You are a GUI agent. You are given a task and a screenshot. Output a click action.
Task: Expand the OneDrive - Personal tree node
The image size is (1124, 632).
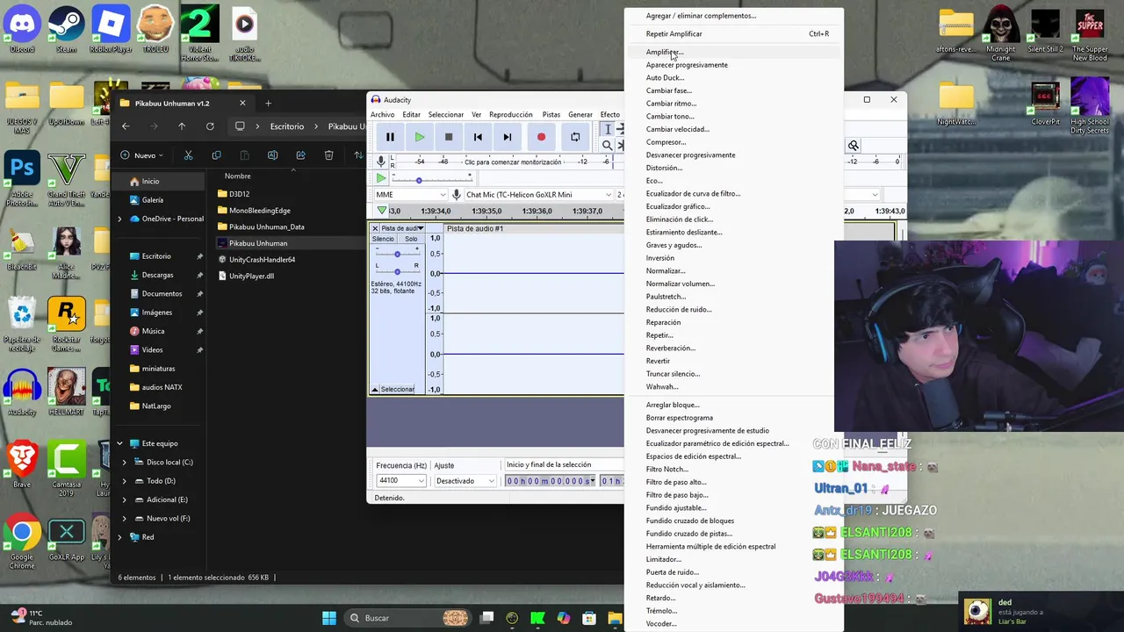pos(120,219)
